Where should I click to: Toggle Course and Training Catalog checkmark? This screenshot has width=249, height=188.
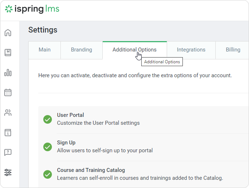[x=48, y=174]
